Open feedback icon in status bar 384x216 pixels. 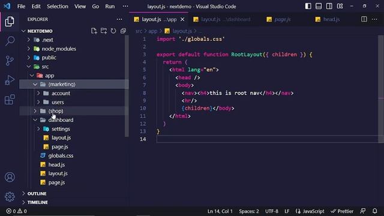[x=362, y=211]
